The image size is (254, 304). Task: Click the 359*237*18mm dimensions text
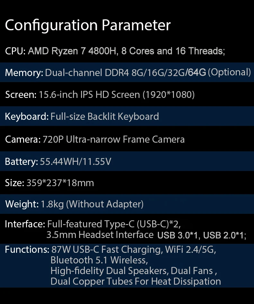click(x=60, y=183)
